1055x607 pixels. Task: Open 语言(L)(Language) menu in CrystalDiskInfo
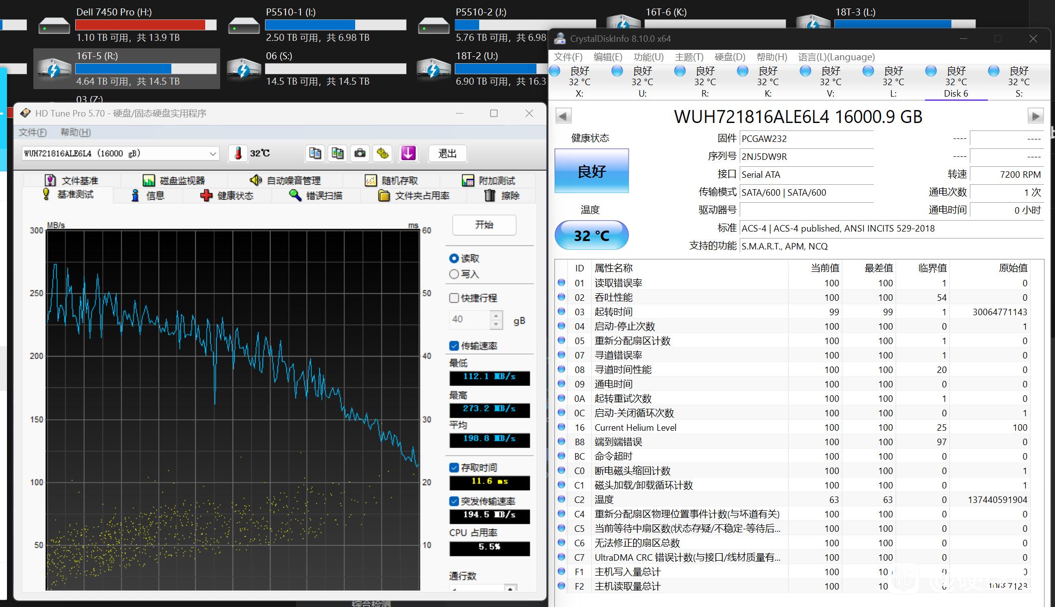836,57
